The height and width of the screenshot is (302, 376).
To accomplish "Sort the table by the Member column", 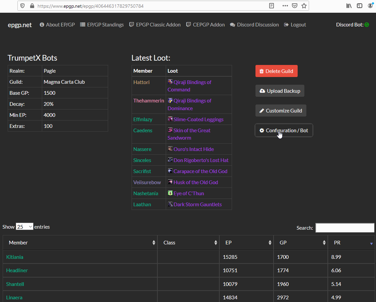I will click(x=80, y=243).
